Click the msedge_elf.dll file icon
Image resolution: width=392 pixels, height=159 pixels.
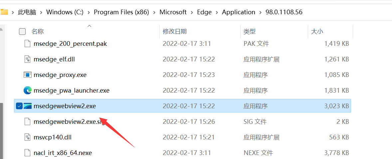point(27,59)
